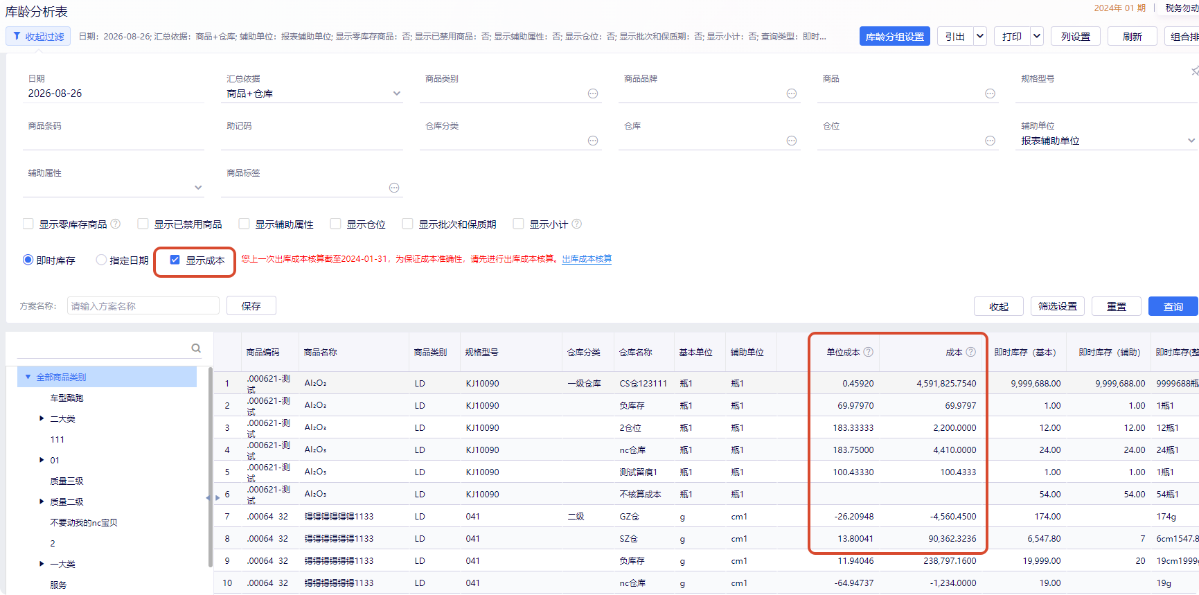Click 引出 export button
The width and height of the screenshot is (1199, 595).
click(955, 36)
